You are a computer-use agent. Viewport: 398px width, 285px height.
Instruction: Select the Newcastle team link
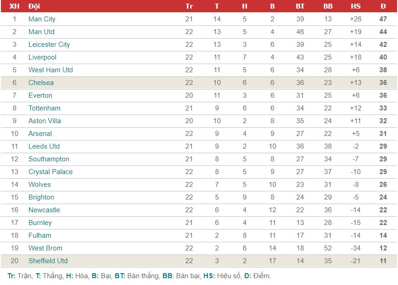pos(44,210)
